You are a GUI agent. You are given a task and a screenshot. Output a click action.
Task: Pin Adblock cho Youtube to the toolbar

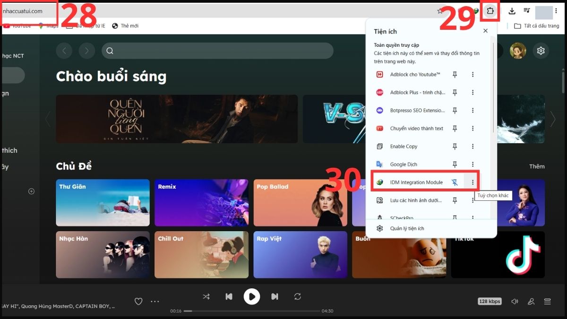455,75
